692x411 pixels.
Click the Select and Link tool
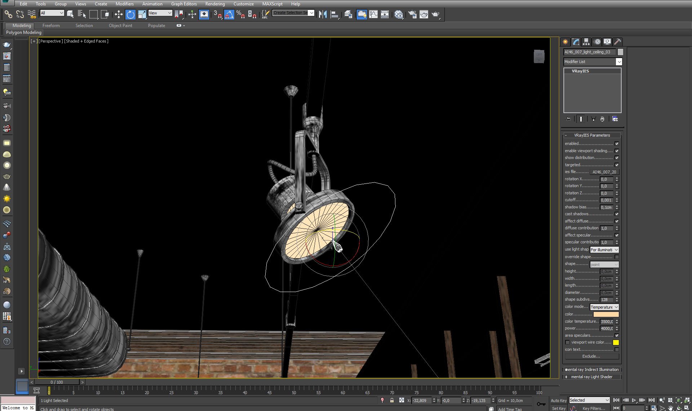click(x=8, y=14)
